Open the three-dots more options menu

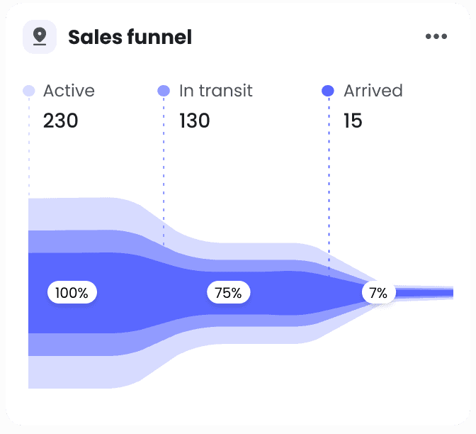click(x=436, y=36)
